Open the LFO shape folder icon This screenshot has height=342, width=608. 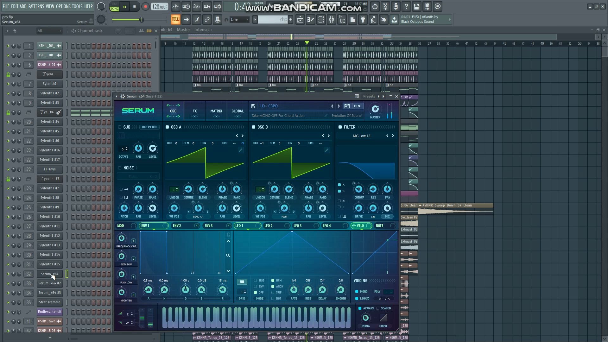[x=242, y=282]
